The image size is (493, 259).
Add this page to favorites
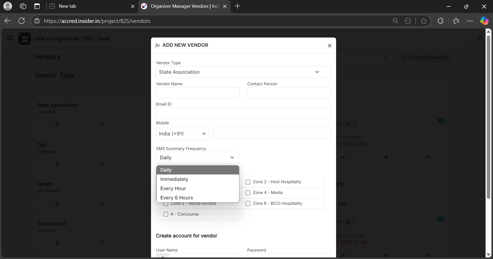(423, 21)
